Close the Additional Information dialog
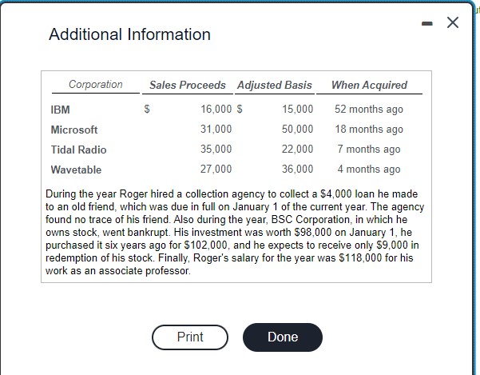Screen dimensions: 480x375 coord(453,22)
